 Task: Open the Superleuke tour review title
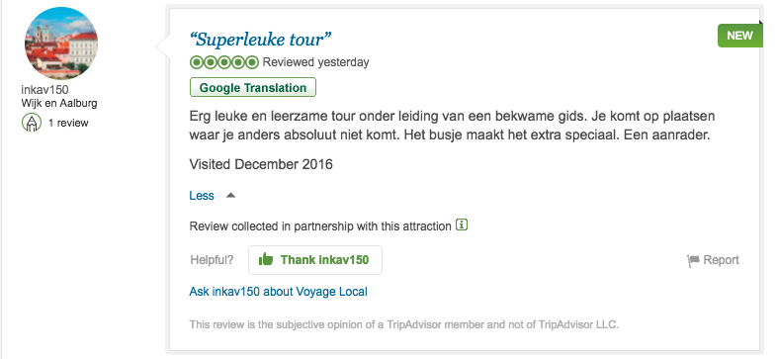[x=260, y=39]
